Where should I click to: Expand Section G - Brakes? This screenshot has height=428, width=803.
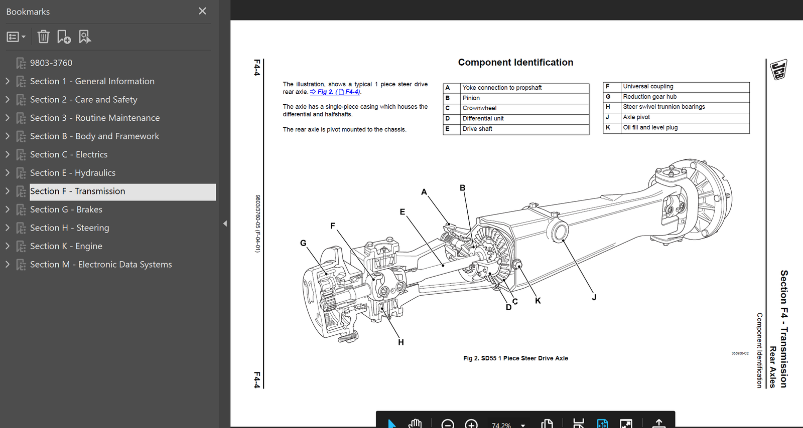(8, 209)
